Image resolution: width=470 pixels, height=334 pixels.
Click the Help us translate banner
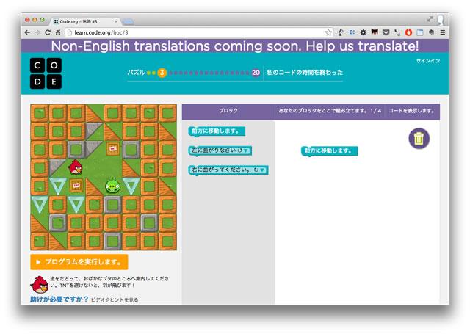click(x=235, y=46)
